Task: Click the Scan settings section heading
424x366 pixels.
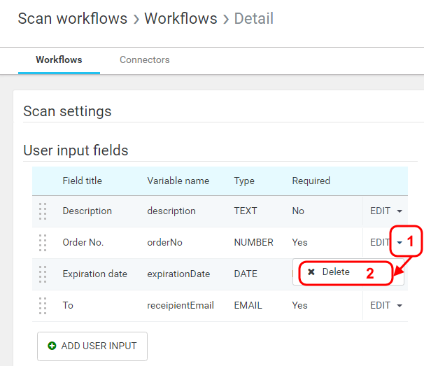Action: tap(67, 111)
